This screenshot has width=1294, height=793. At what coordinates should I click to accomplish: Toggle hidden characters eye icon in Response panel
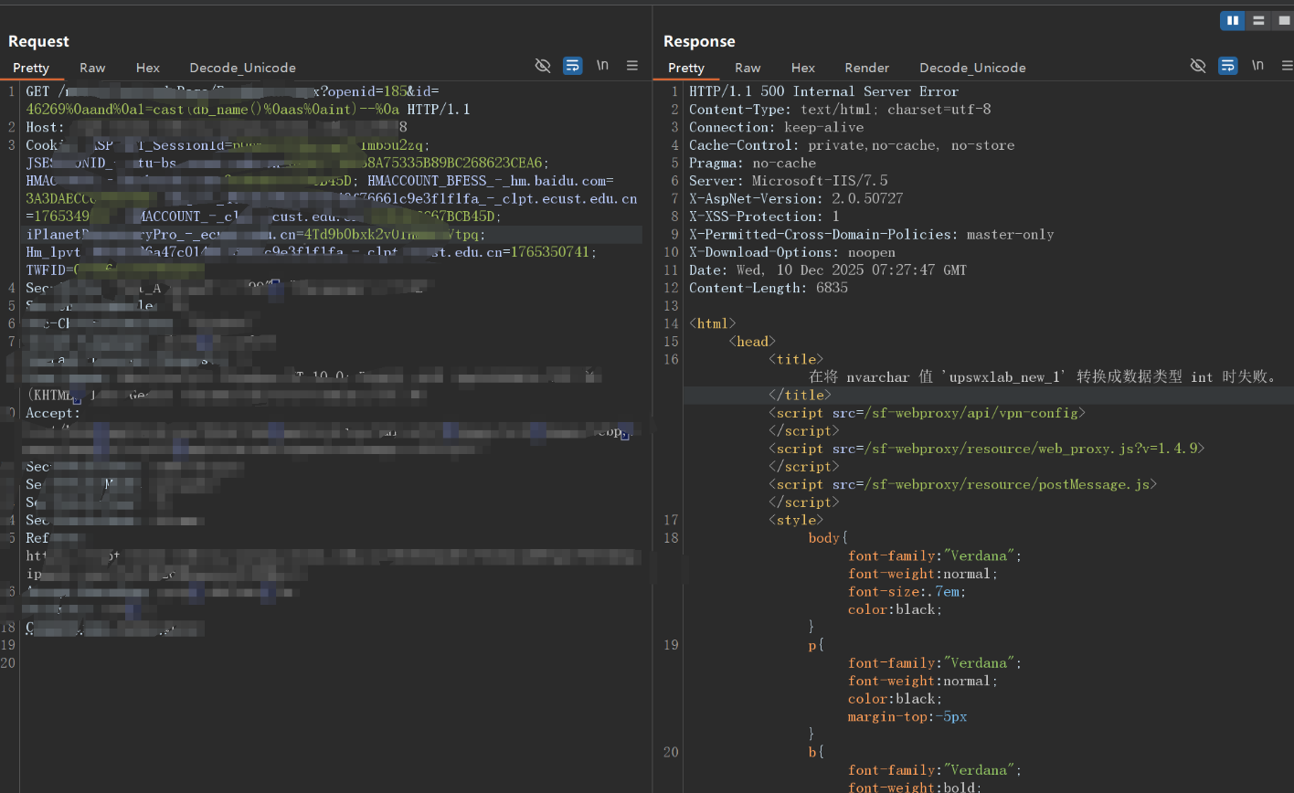[1198, 66]
